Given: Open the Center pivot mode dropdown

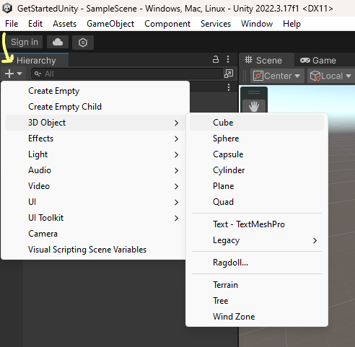Looking at the screenshot, I should pos(277,76).
